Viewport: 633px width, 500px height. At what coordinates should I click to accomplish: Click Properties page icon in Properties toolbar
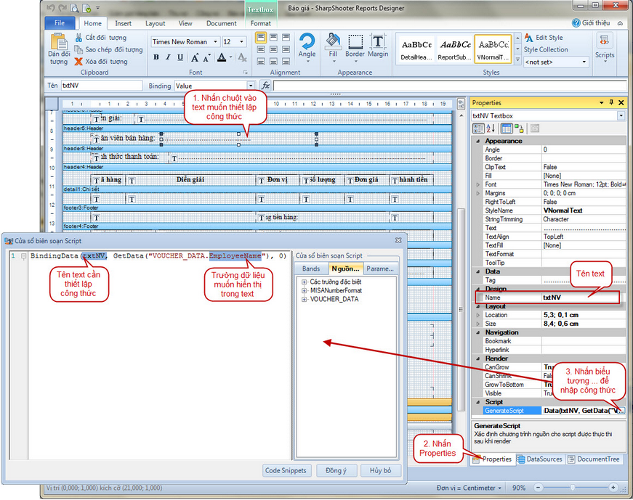pos(507,128)
